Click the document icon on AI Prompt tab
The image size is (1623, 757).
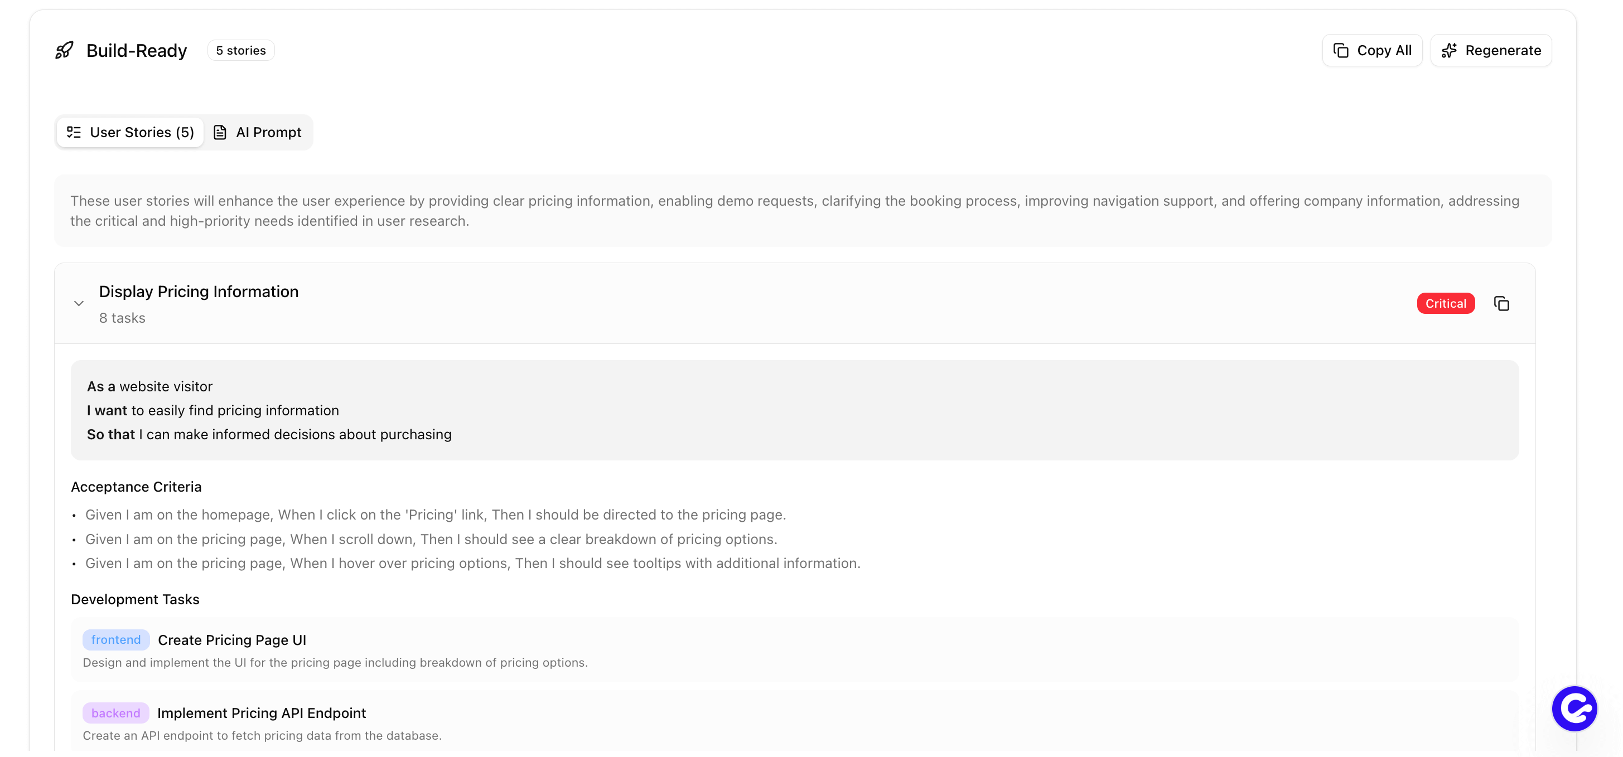(x=220, y=132)
